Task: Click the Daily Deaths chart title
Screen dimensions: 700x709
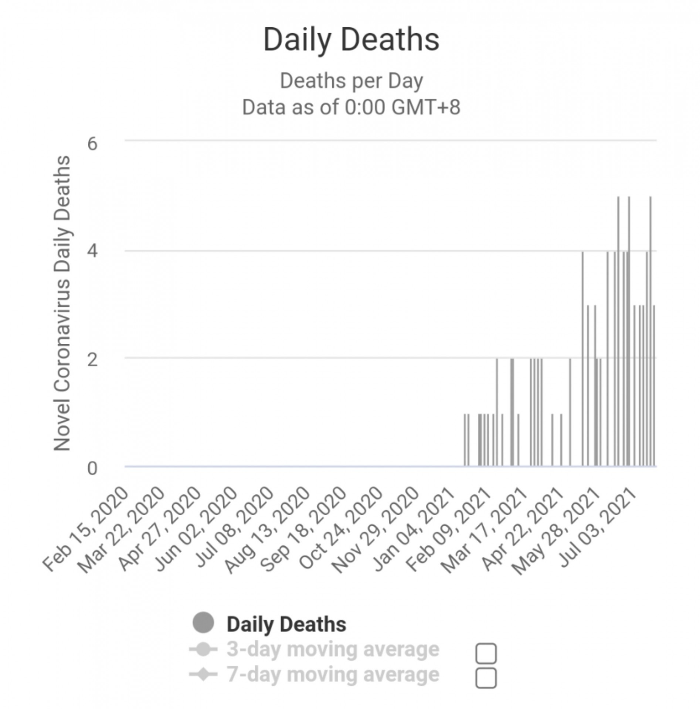Action: [351, 40]
